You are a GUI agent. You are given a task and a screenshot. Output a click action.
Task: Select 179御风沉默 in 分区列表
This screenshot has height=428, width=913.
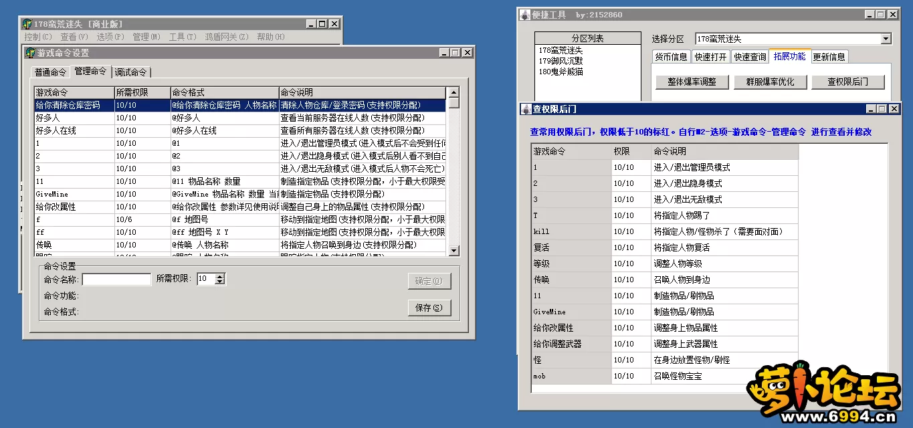(561, 61)
